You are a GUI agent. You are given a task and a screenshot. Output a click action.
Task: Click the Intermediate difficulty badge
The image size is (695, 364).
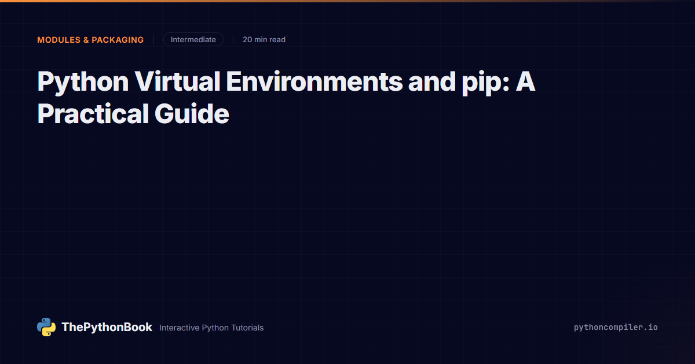point(193,39)
